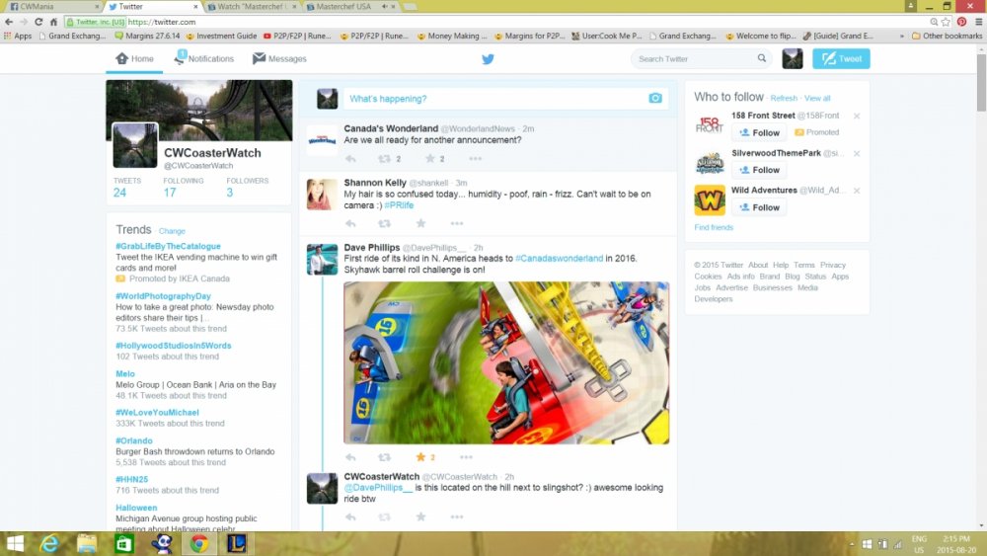Go to browser home page icon
The width and height of the screenshot is (987, 556).
(53, 22)
